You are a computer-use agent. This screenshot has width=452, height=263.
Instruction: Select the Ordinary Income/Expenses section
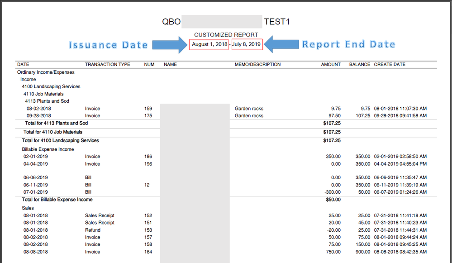pos(46,72)
